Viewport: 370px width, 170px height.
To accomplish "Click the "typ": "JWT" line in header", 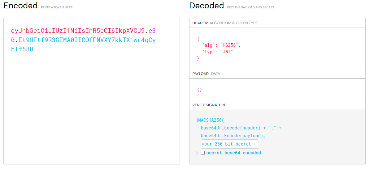I will 218,52.
